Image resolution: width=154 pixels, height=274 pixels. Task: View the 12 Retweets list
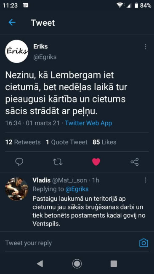click(23, 142)
